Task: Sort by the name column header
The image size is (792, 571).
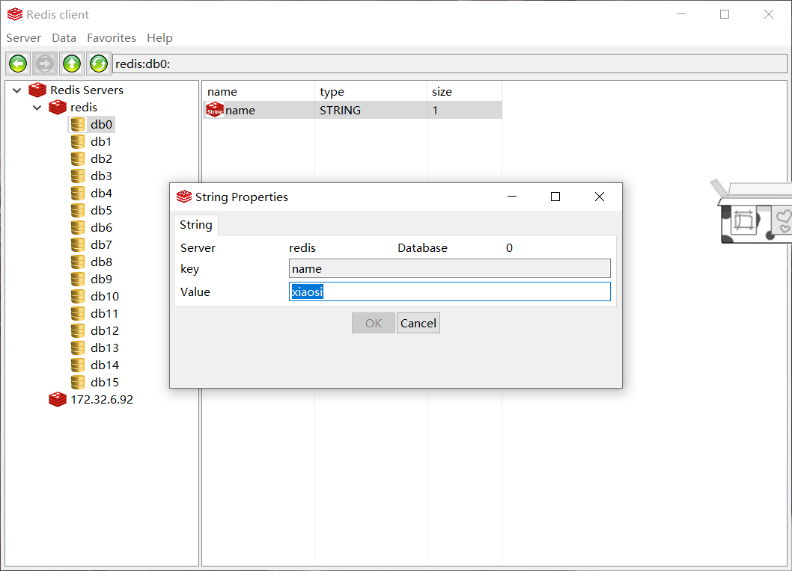Action: point(258,92)
